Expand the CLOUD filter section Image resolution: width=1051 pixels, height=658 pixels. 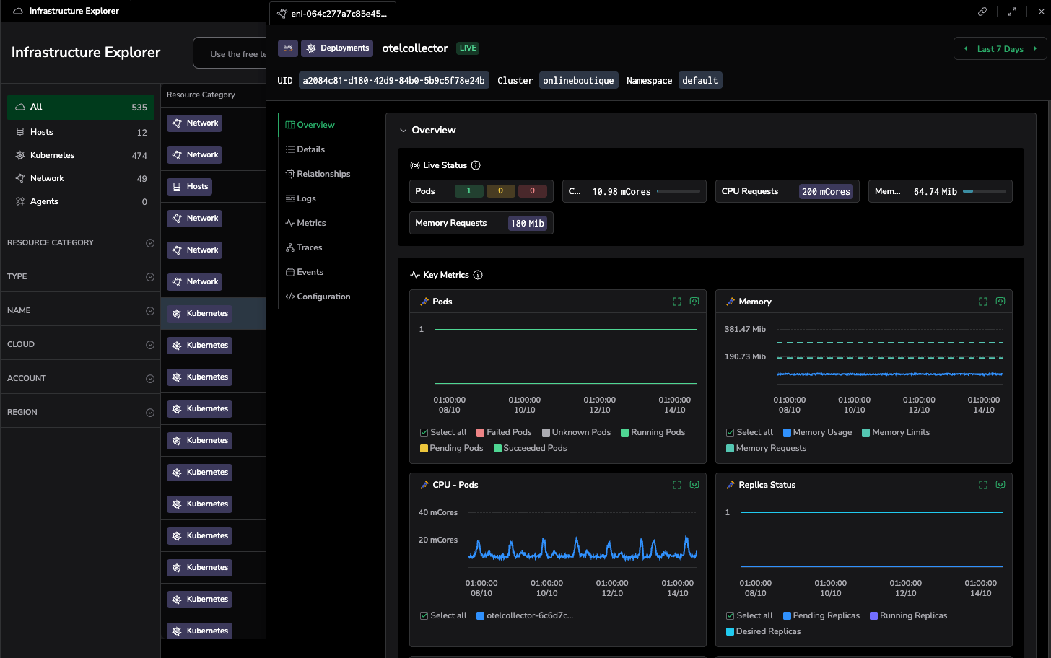tap(149, 345)
